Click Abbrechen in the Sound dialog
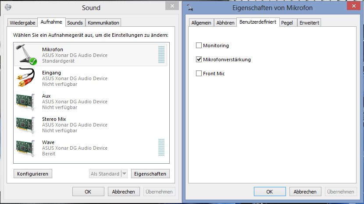 [x=123, y=192]
